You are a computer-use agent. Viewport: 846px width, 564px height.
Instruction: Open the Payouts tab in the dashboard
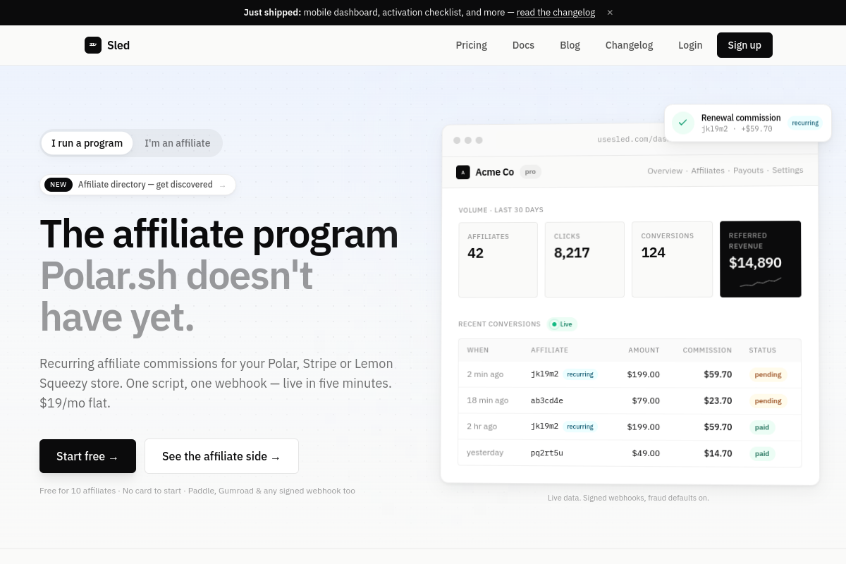(748, 171)
